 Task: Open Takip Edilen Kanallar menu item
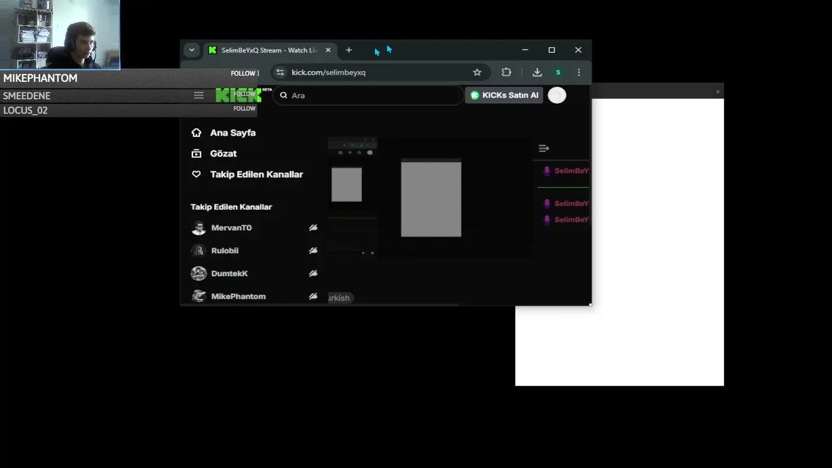point(256,174)
